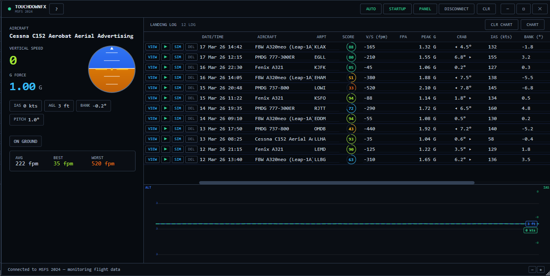Play replay for 17 Mar 14:42 KLAX landing
This screenshot has height=276, width=550.
pos(166,47)
